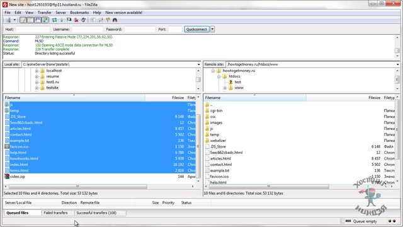Select video.zip in the local file list
Image resolution: width=403 pixels, height=227 pixels.
coord(18,177)
